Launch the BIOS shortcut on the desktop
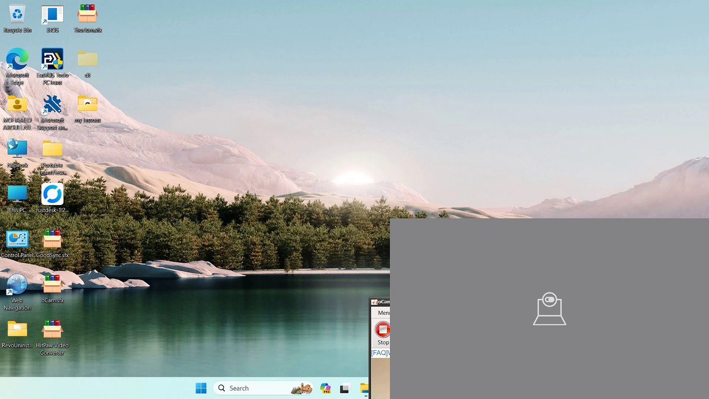The image size is (709, 399). pyautogui.click(x=52, y=19)
